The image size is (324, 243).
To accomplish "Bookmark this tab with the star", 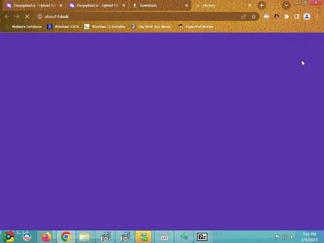I will [254, 17].
